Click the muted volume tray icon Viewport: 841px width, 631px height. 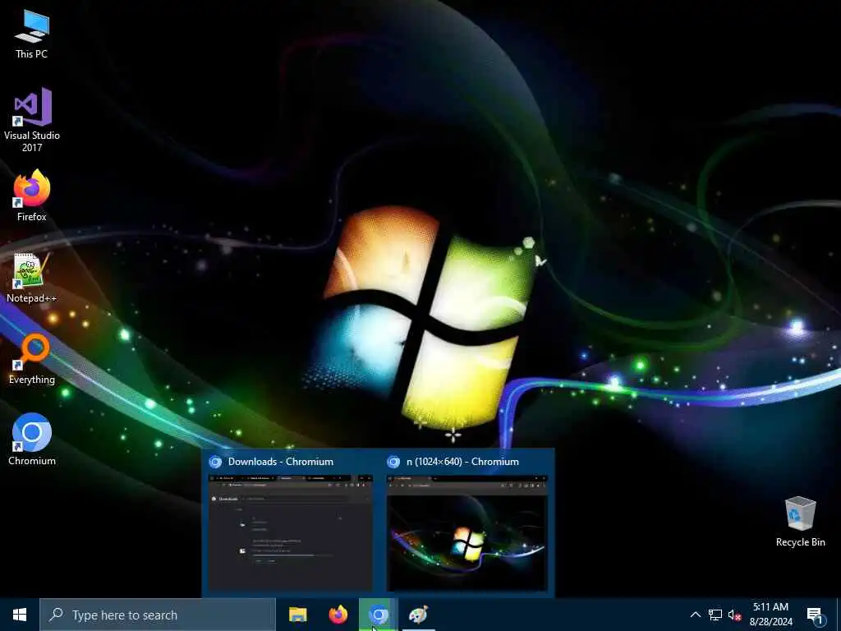point(734,615)
